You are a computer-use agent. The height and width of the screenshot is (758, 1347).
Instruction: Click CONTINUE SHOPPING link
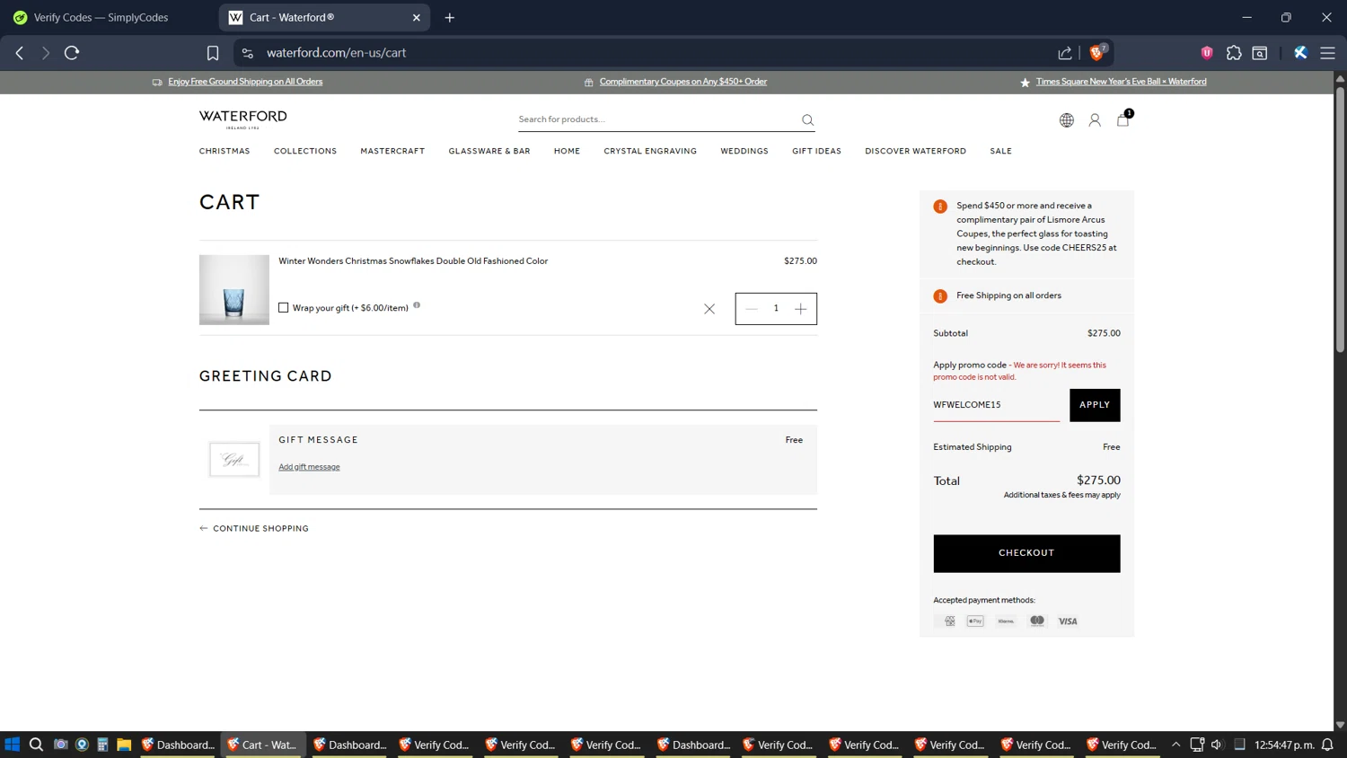[254, 528]
